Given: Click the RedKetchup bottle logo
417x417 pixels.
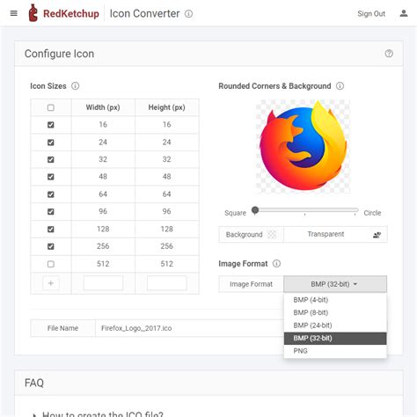Looking at the screenshot, I should pos(33,13).
